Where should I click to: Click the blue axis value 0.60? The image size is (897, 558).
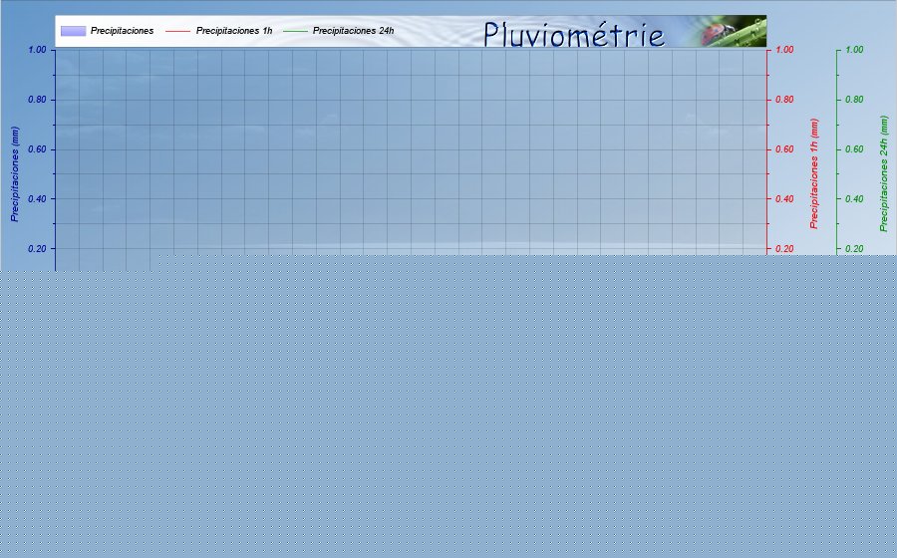pos(37,149)
